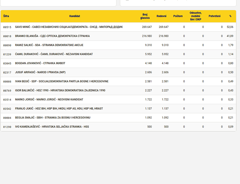Select the 1,79 percentage cell

pyautogui.click(x=231, y=45)
